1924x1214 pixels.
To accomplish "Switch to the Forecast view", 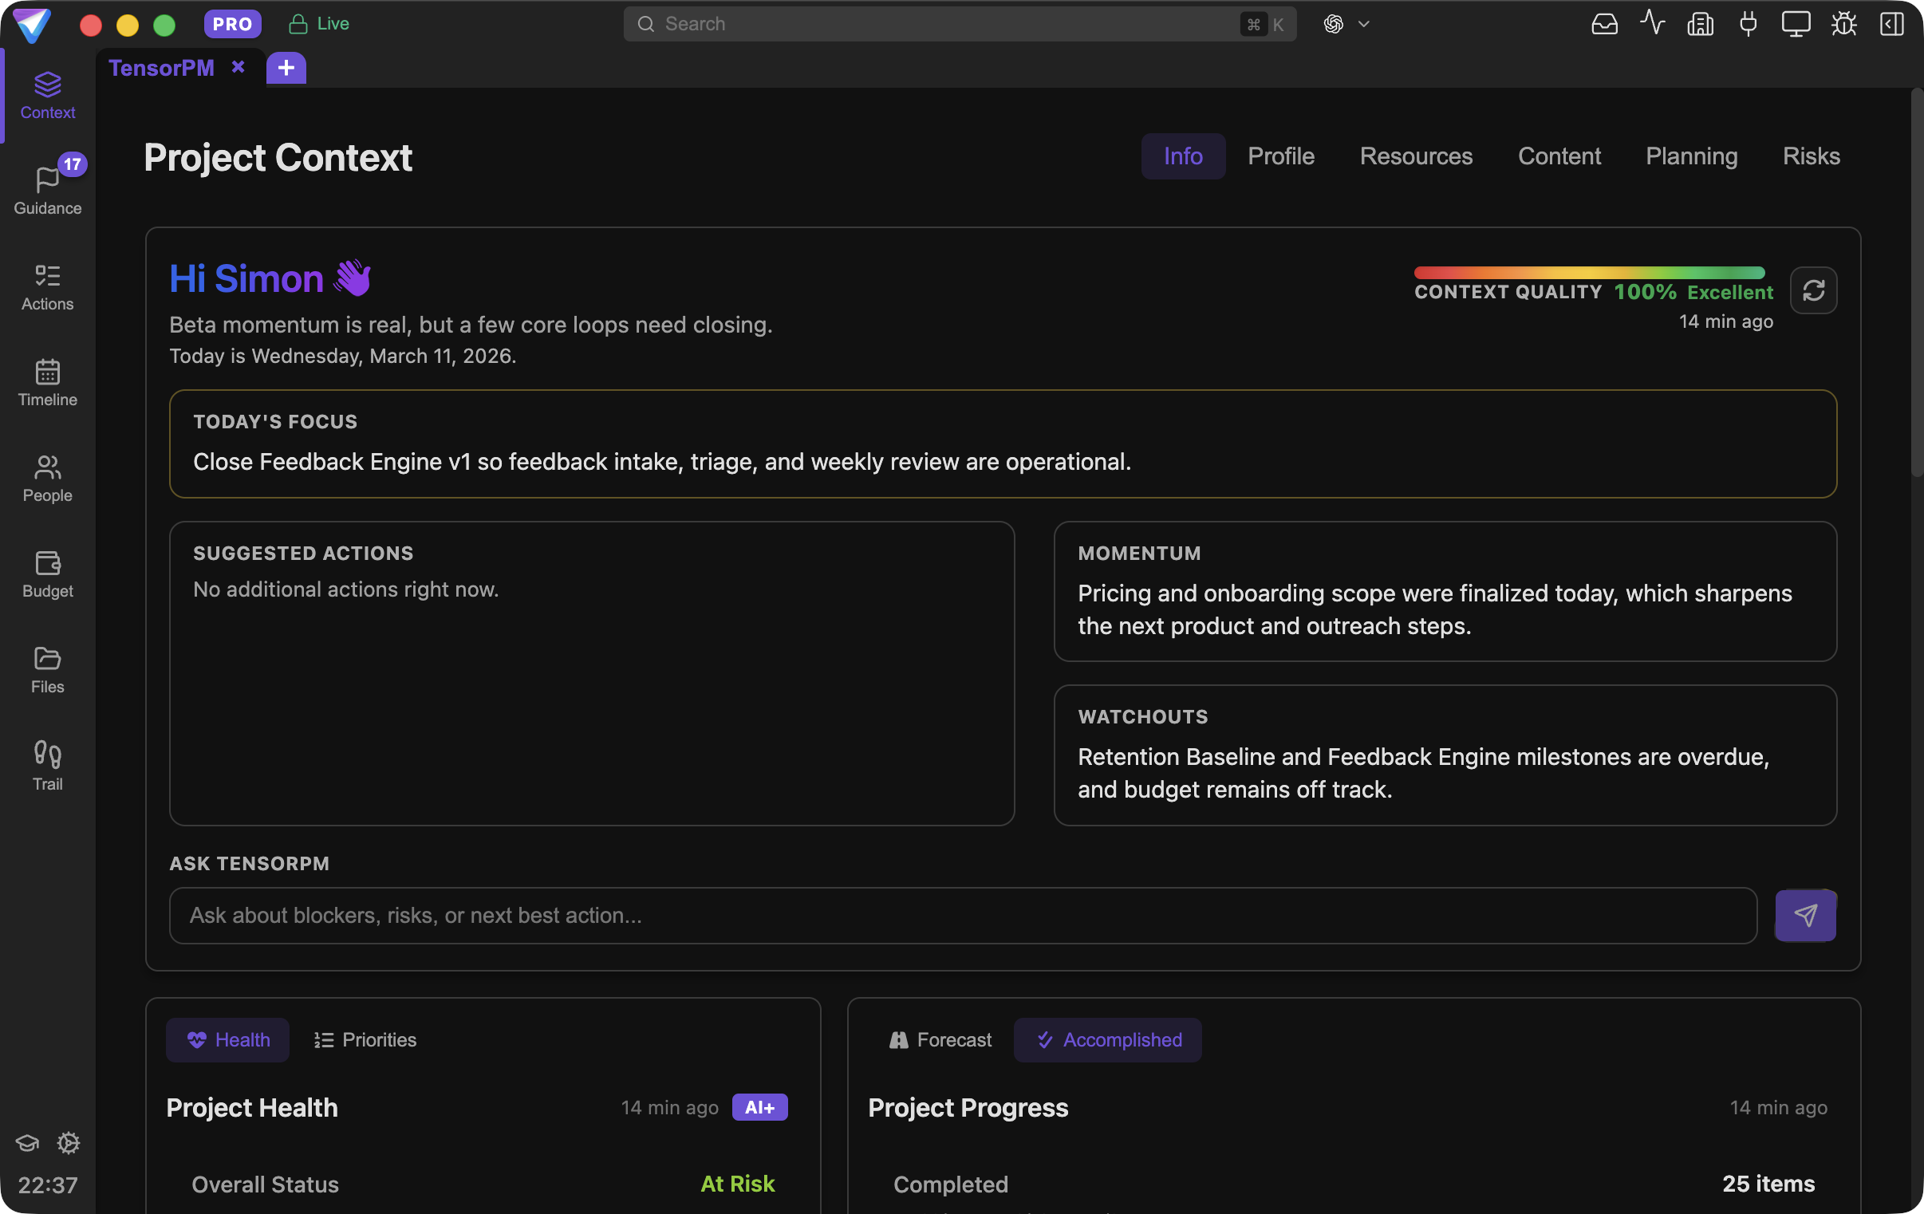I will [x=940, y=1040].
